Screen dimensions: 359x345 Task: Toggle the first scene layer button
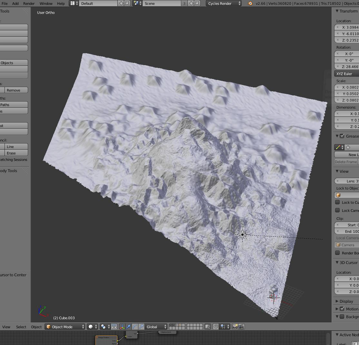(x=171, y=325)
